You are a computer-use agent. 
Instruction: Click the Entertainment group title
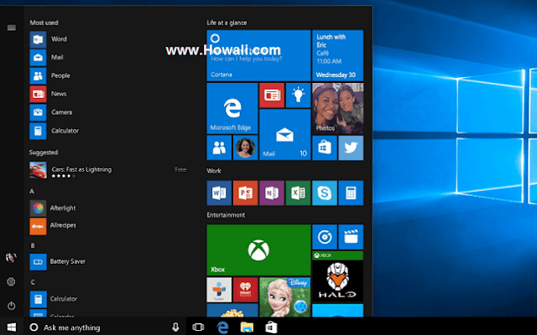pyautogui.click(x=226, y=215)
